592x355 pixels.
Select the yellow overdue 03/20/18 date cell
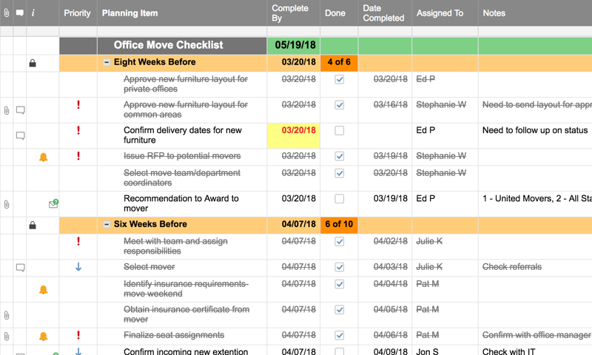pyautogui.click(x=293, y=135)
